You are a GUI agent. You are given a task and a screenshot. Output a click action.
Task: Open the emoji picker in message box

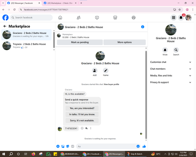tap(138, 146)
